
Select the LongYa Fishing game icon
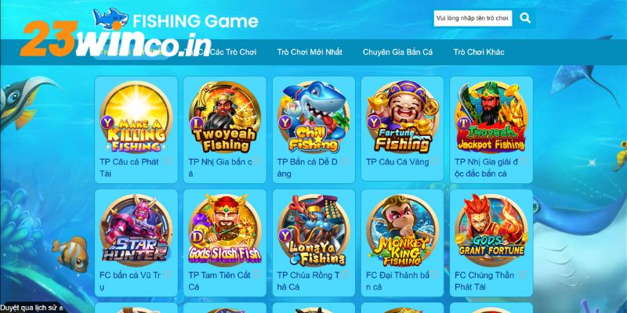click(x=314, y=230)
